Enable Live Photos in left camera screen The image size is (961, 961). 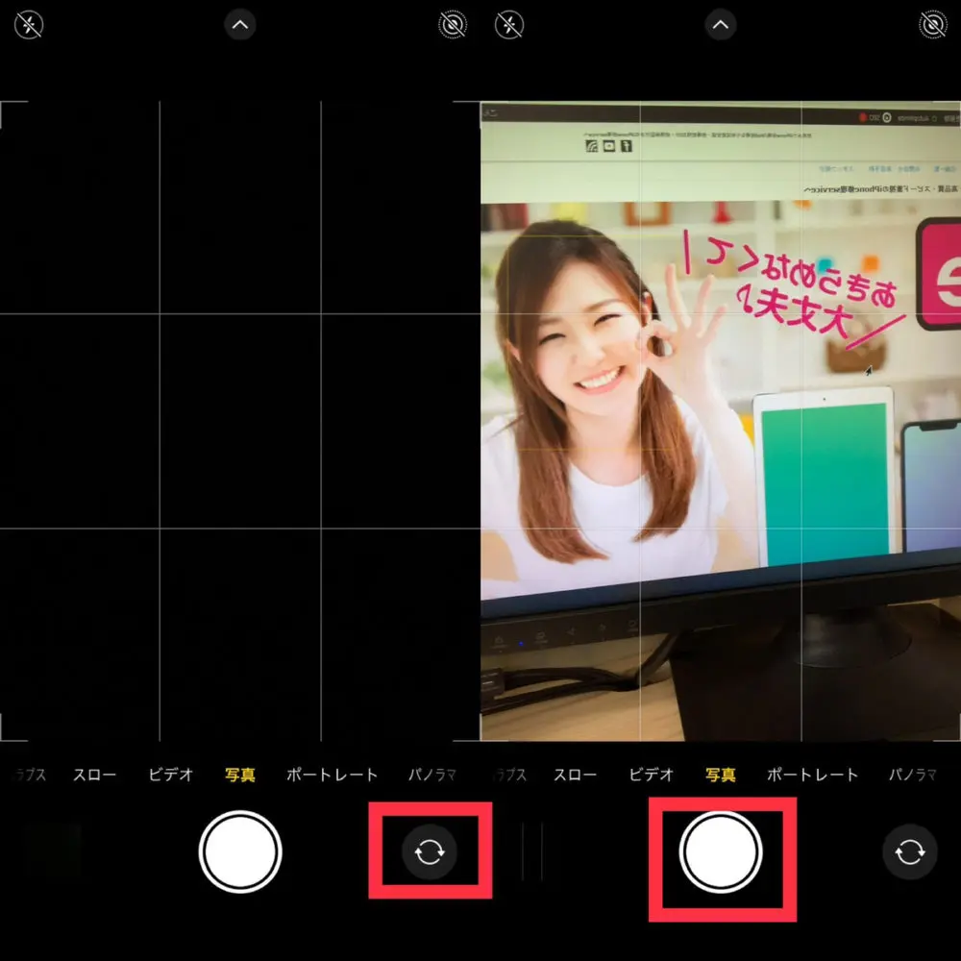451,24
